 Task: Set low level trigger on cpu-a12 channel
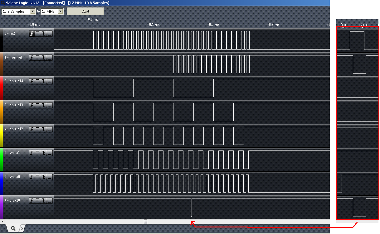click(50, 129)
